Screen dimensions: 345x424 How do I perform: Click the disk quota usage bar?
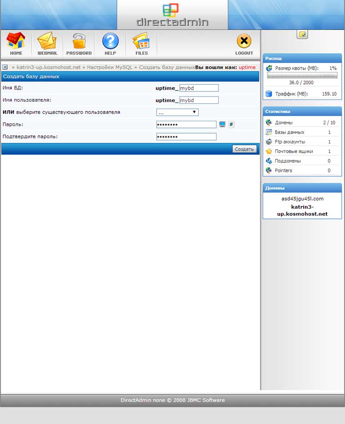(x=302, y=76)
